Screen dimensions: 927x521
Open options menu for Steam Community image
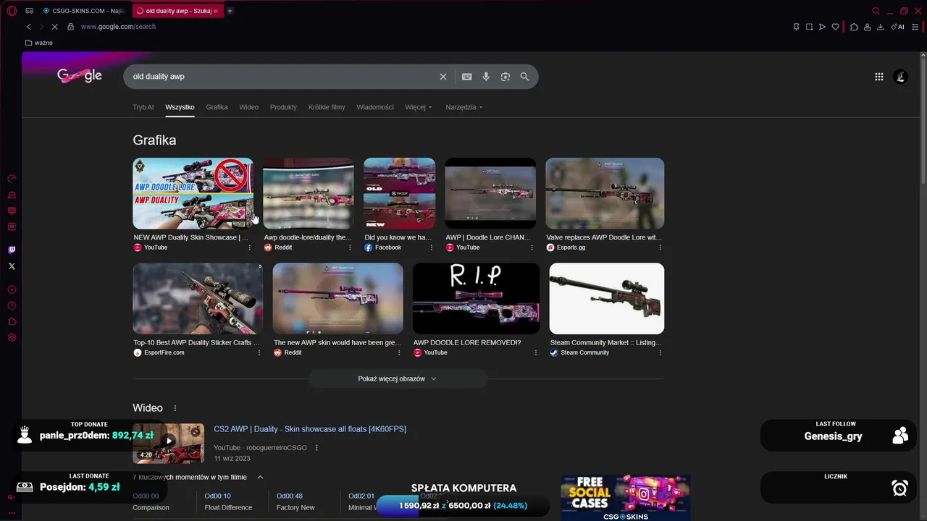660,352
